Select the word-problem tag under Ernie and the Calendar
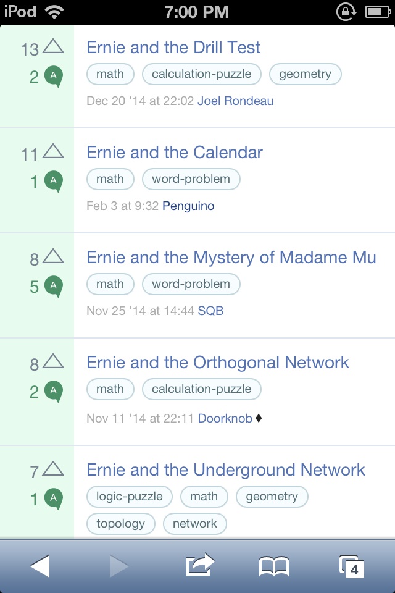The height and width of the screenshot is (593, 395). (x=191, y=179)
